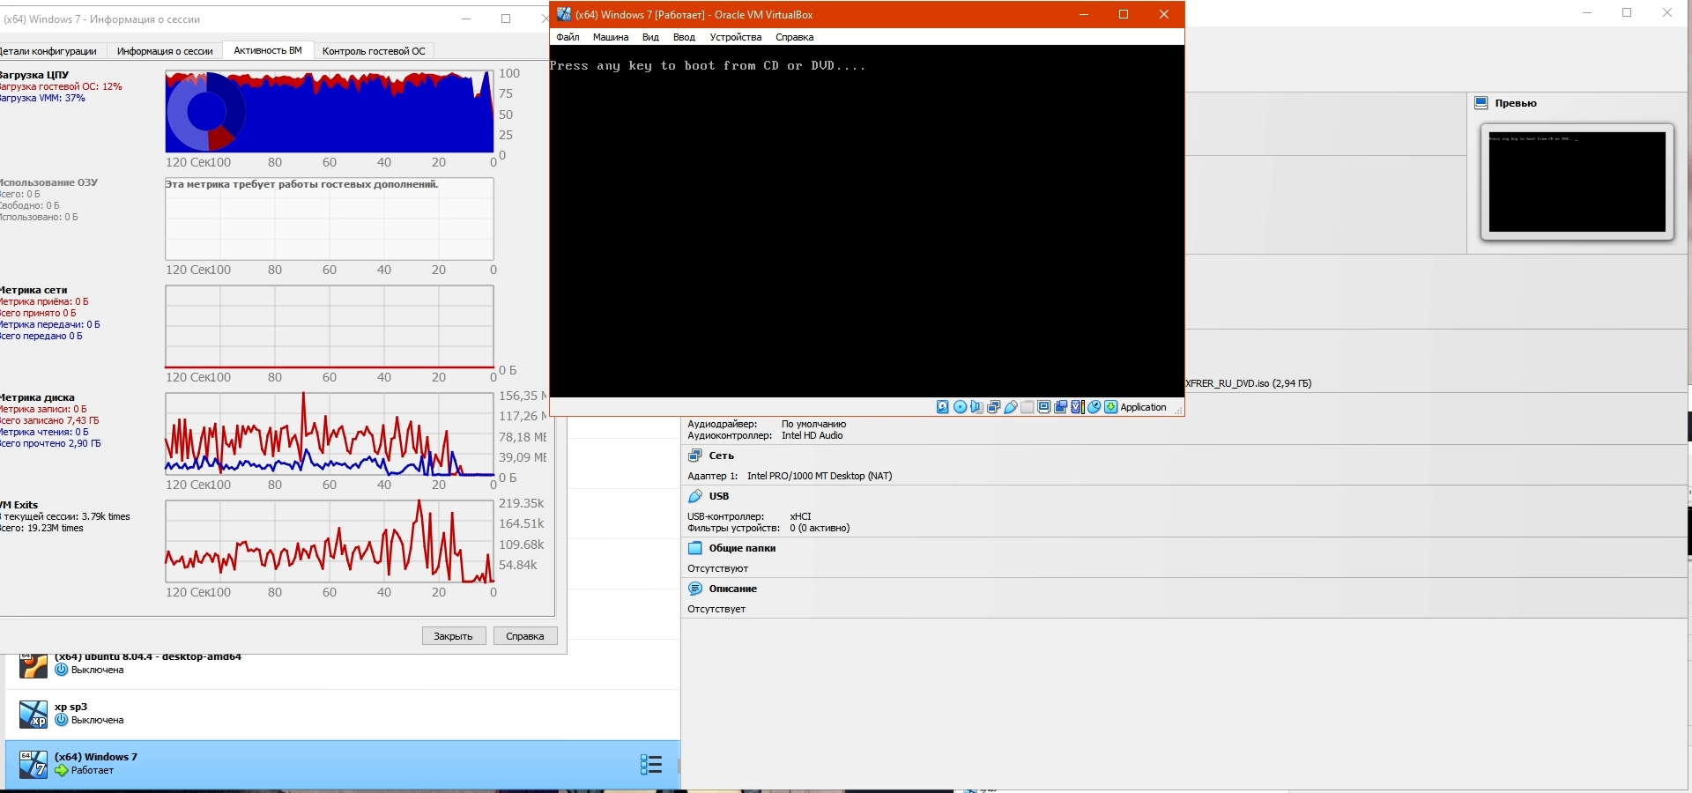Click the xHCI USB controller value

pos(800,516)
